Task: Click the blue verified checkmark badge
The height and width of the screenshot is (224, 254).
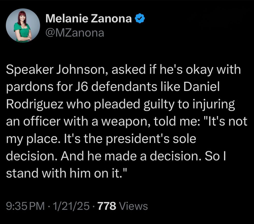Action: pyautogui.click(x=140, y=18)
